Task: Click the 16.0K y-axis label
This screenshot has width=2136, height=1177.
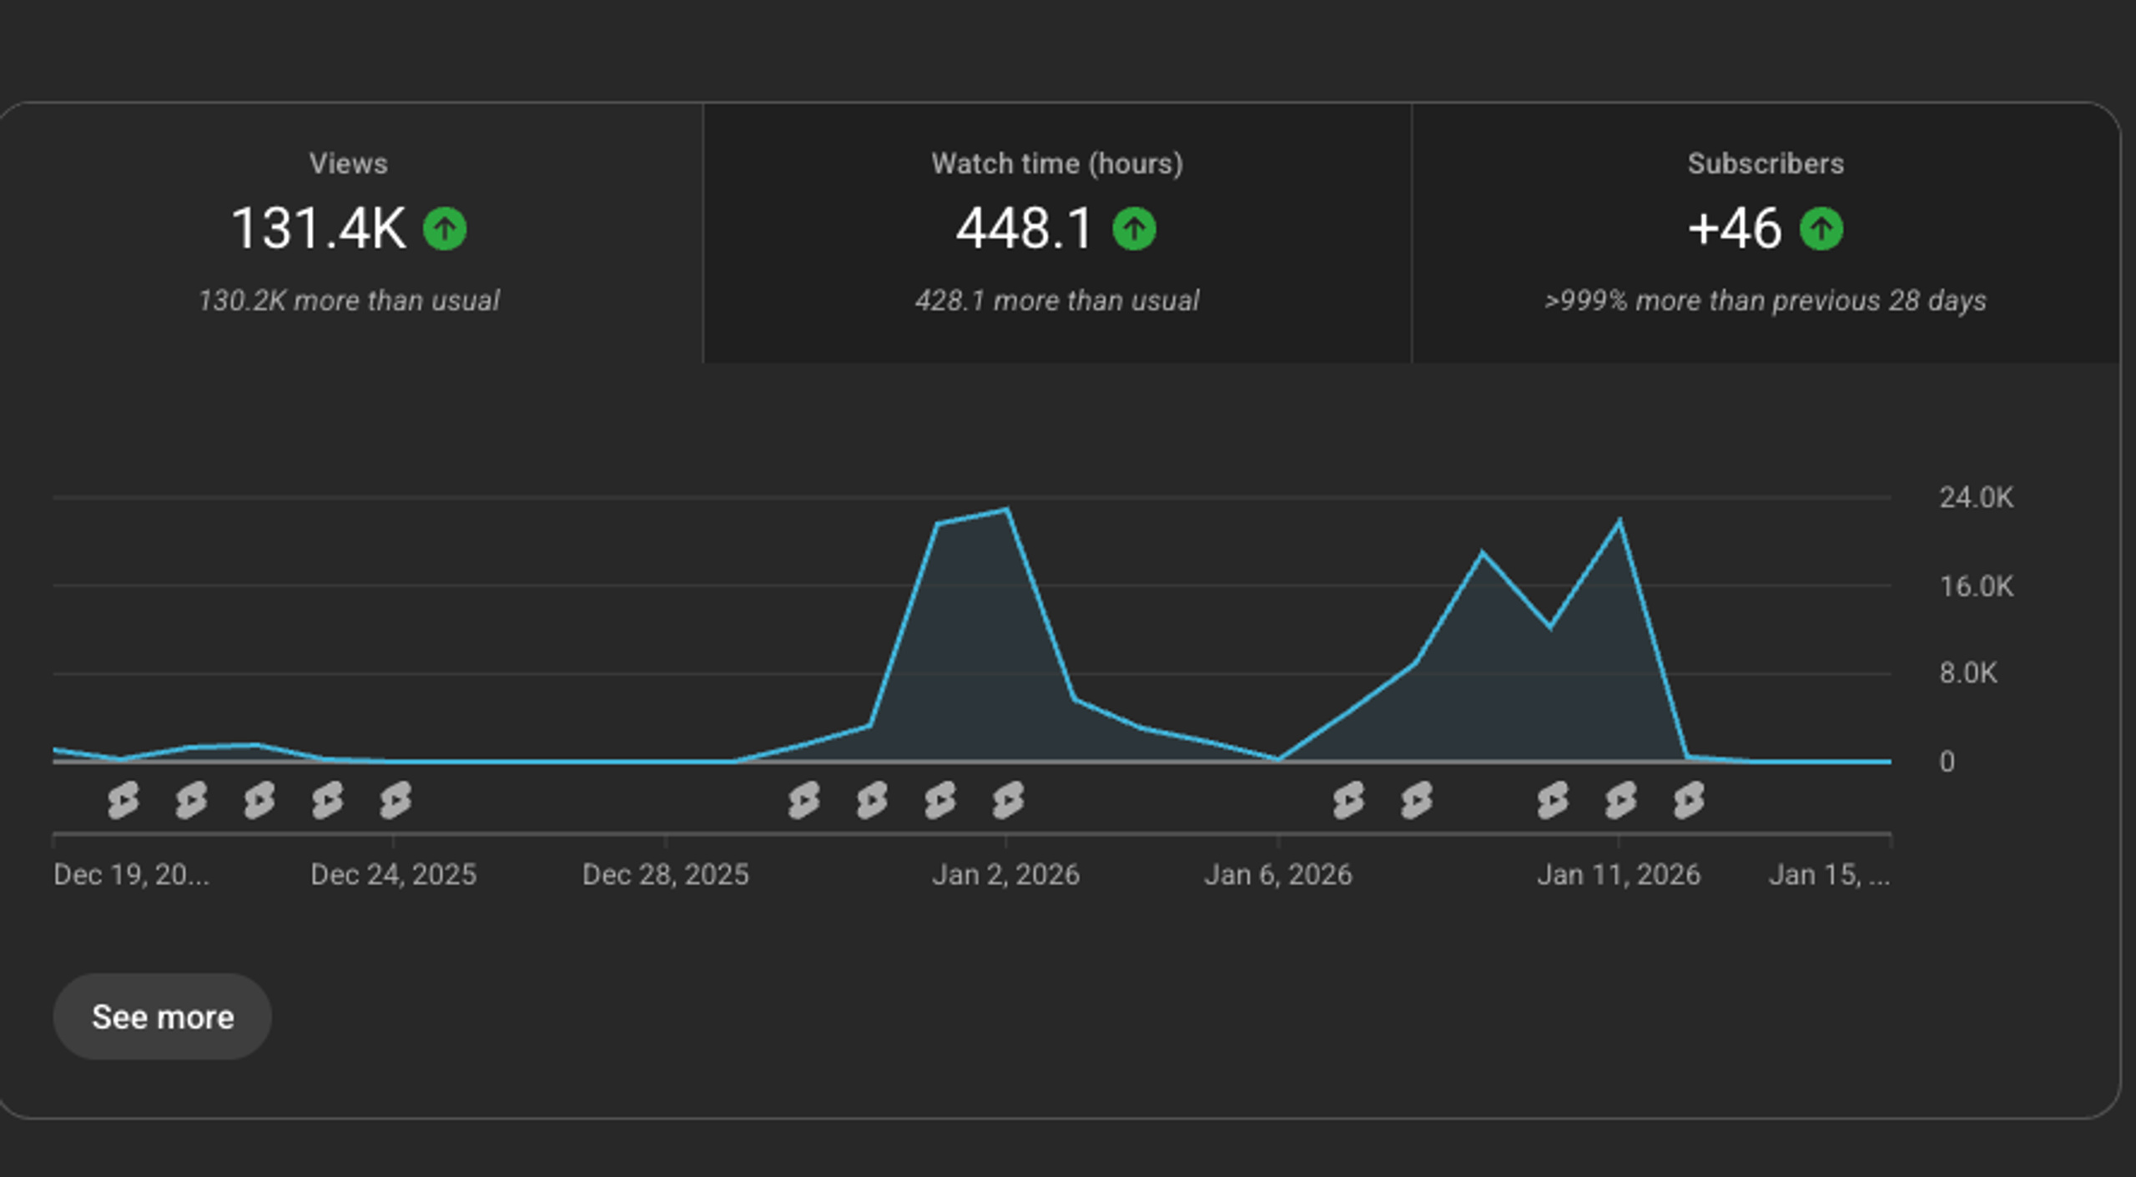Action: 1977,586
